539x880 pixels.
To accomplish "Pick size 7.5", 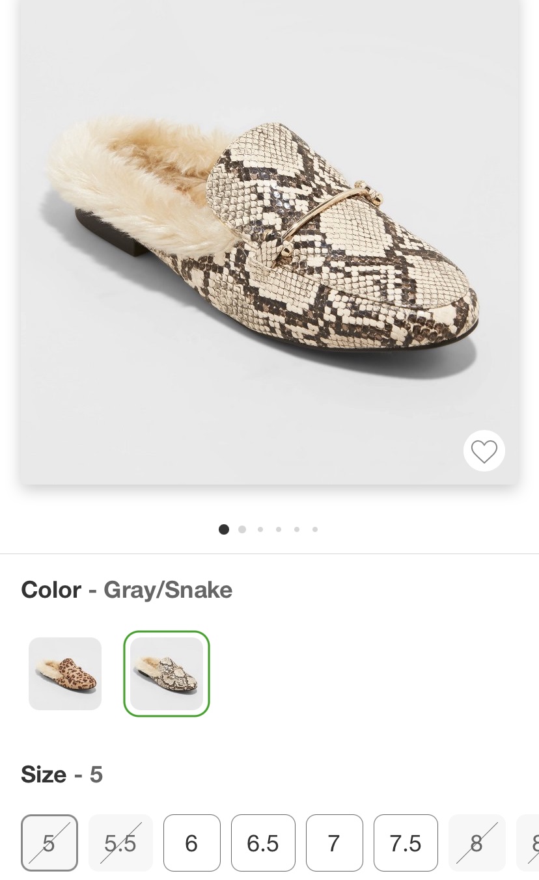I will point(406,843).
